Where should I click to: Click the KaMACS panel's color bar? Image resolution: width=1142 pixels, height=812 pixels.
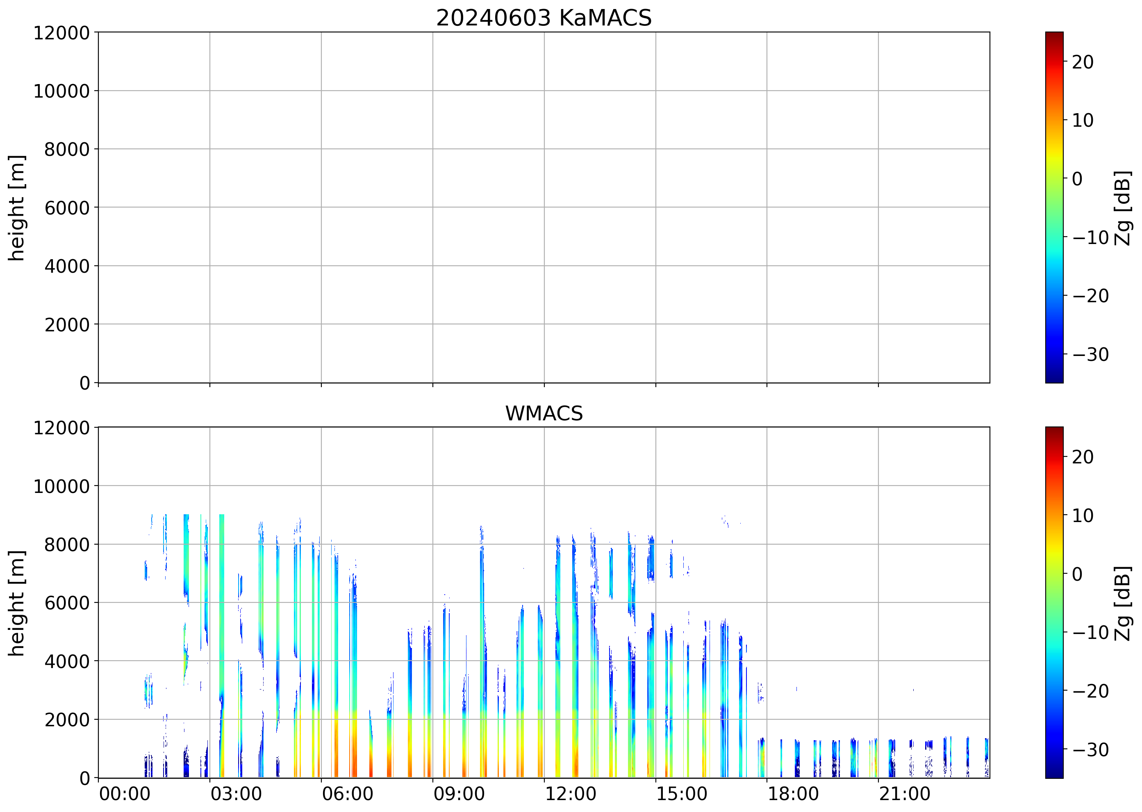tap(1054, 208)
